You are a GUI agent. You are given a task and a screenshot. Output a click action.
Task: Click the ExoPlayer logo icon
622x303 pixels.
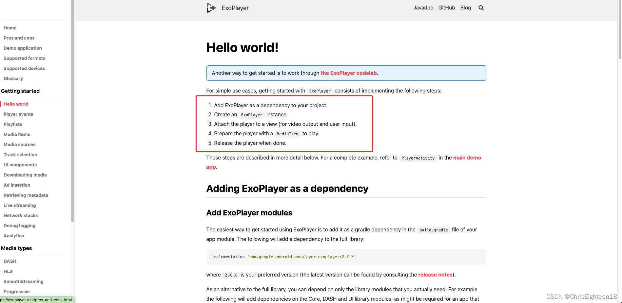[x=211, y=8]
